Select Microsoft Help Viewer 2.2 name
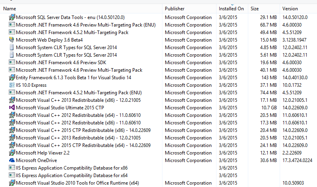This screenshot has height=187, width=317. (43, 153)
